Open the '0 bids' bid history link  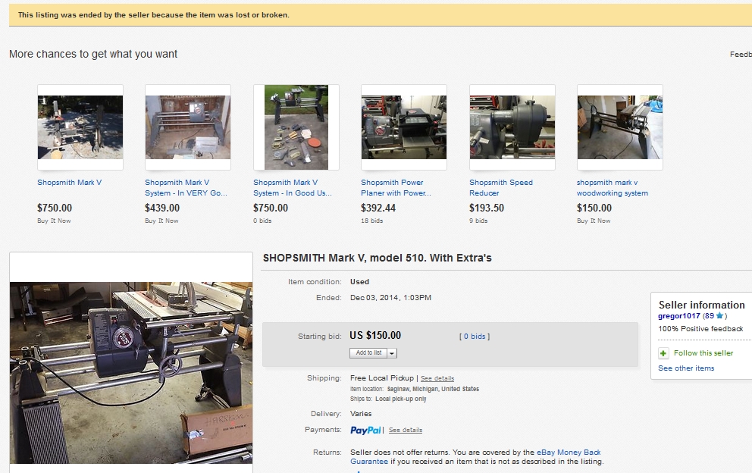click(475, 337)
